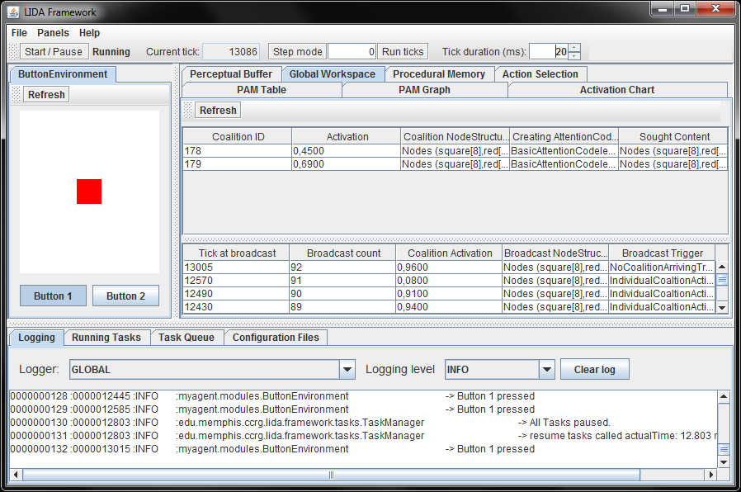741x492 pixels.
Task: Click the step ticks number input field
Action: click(x=352, y=51)
